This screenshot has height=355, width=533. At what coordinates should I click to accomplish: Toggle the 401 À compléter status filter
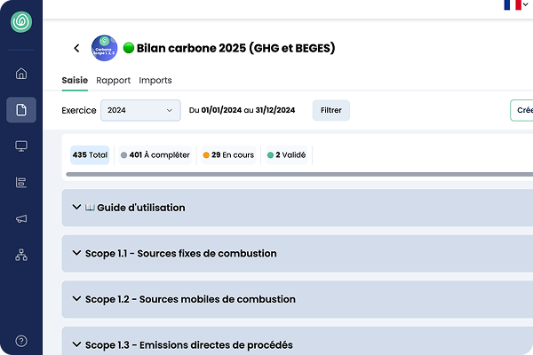[155, 155]
